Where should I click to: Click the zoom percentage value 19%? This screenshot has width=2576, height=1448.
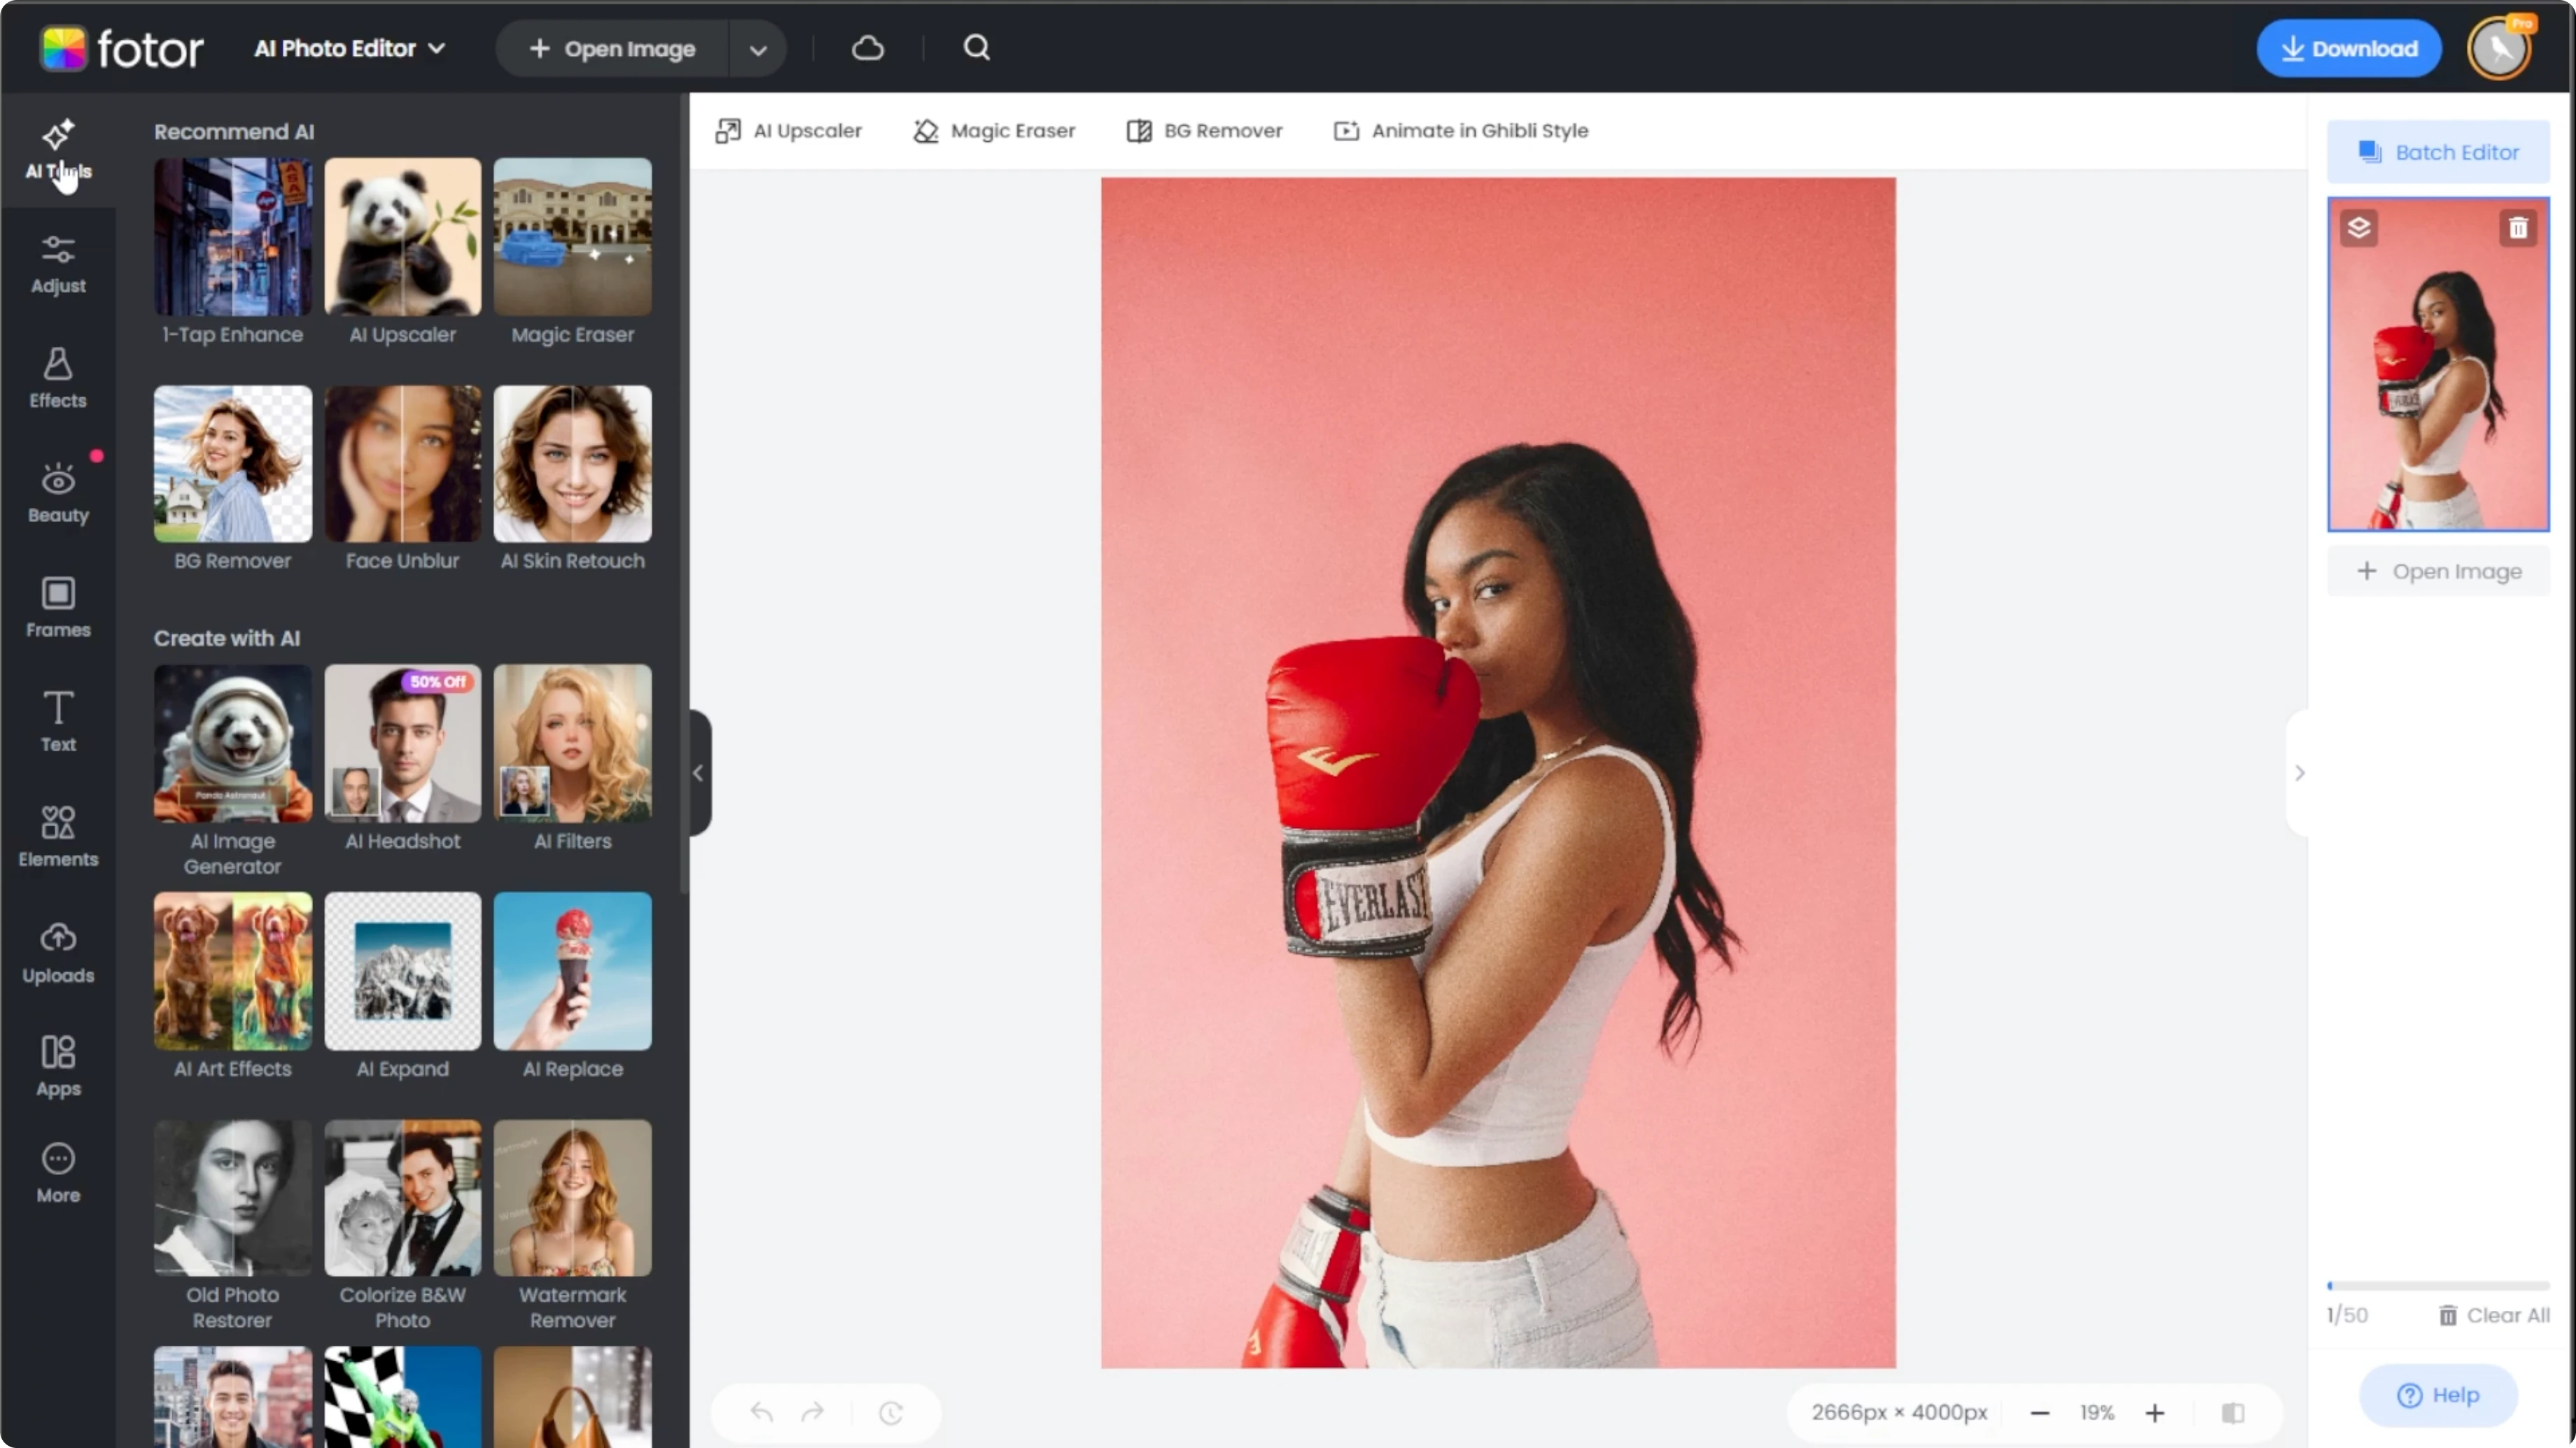(x=2097, y=1413)
